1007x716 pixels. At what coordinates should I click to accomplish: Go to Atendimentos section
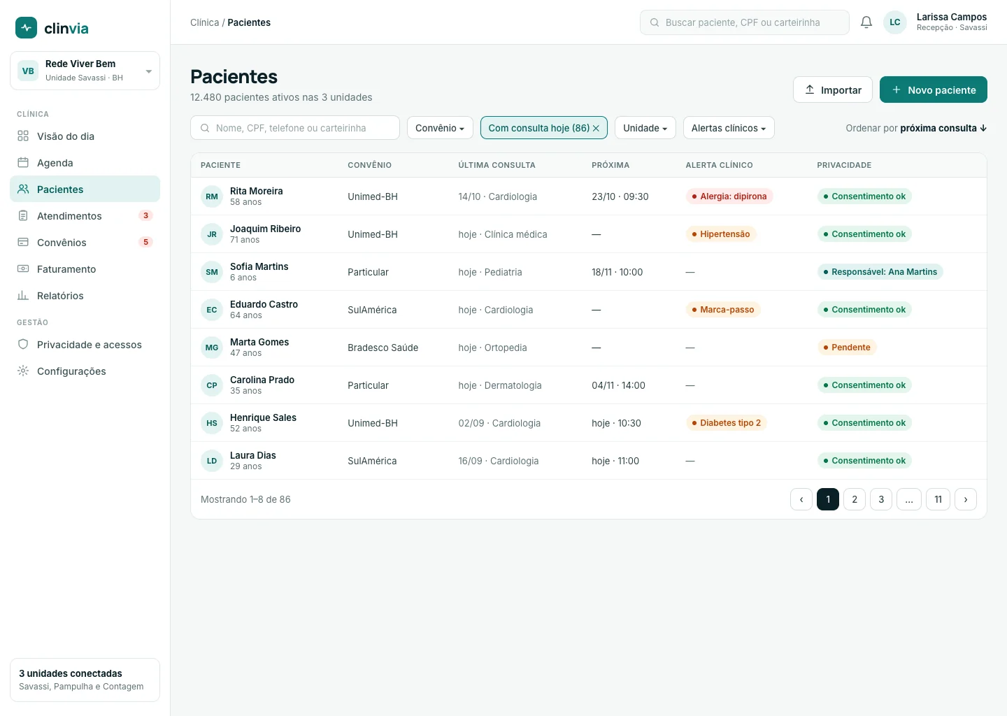pos(85,216)
